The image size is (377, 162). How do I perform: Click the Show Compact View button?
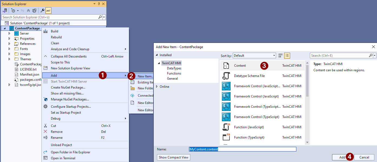[173, 157]
